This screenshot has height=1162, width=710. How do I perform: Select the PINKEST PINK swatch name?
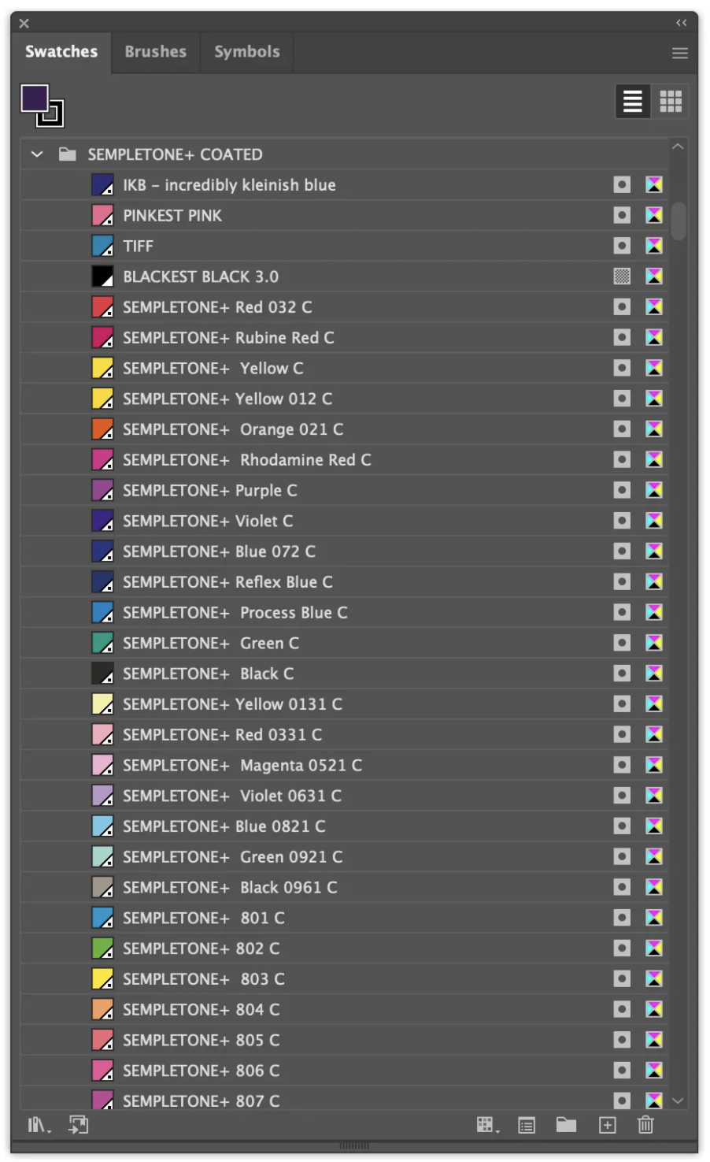coord(172,216)
